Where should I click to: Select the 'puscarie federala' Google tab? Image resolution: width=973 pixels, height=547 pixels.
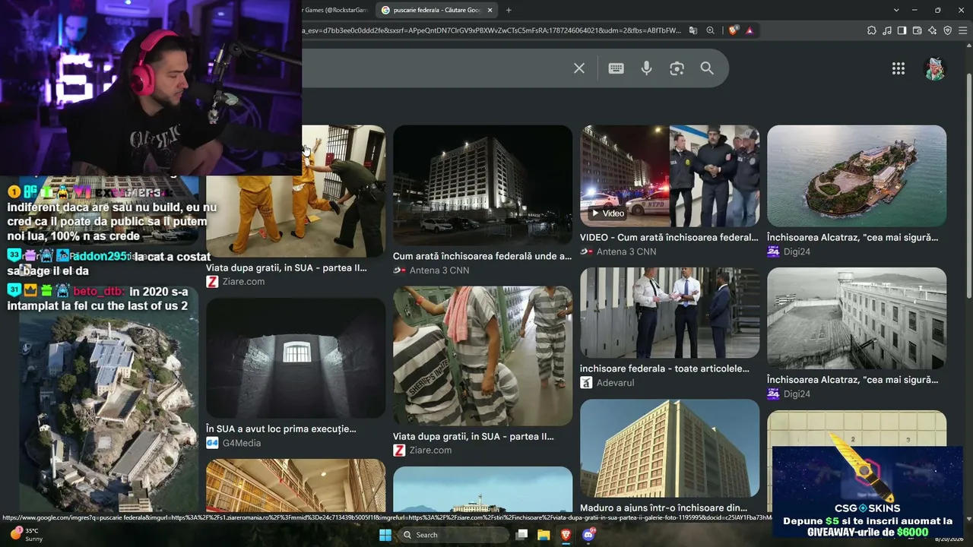click(x=437, y=10)
